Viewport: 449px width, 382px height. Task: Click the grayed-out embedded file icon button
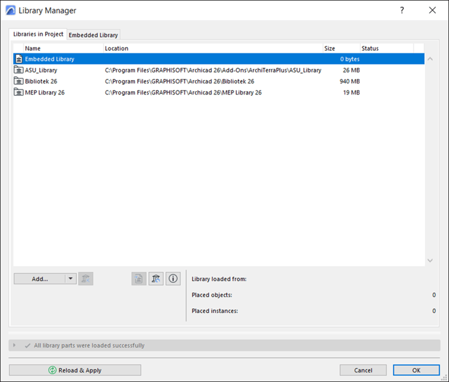tap(139, 278)
